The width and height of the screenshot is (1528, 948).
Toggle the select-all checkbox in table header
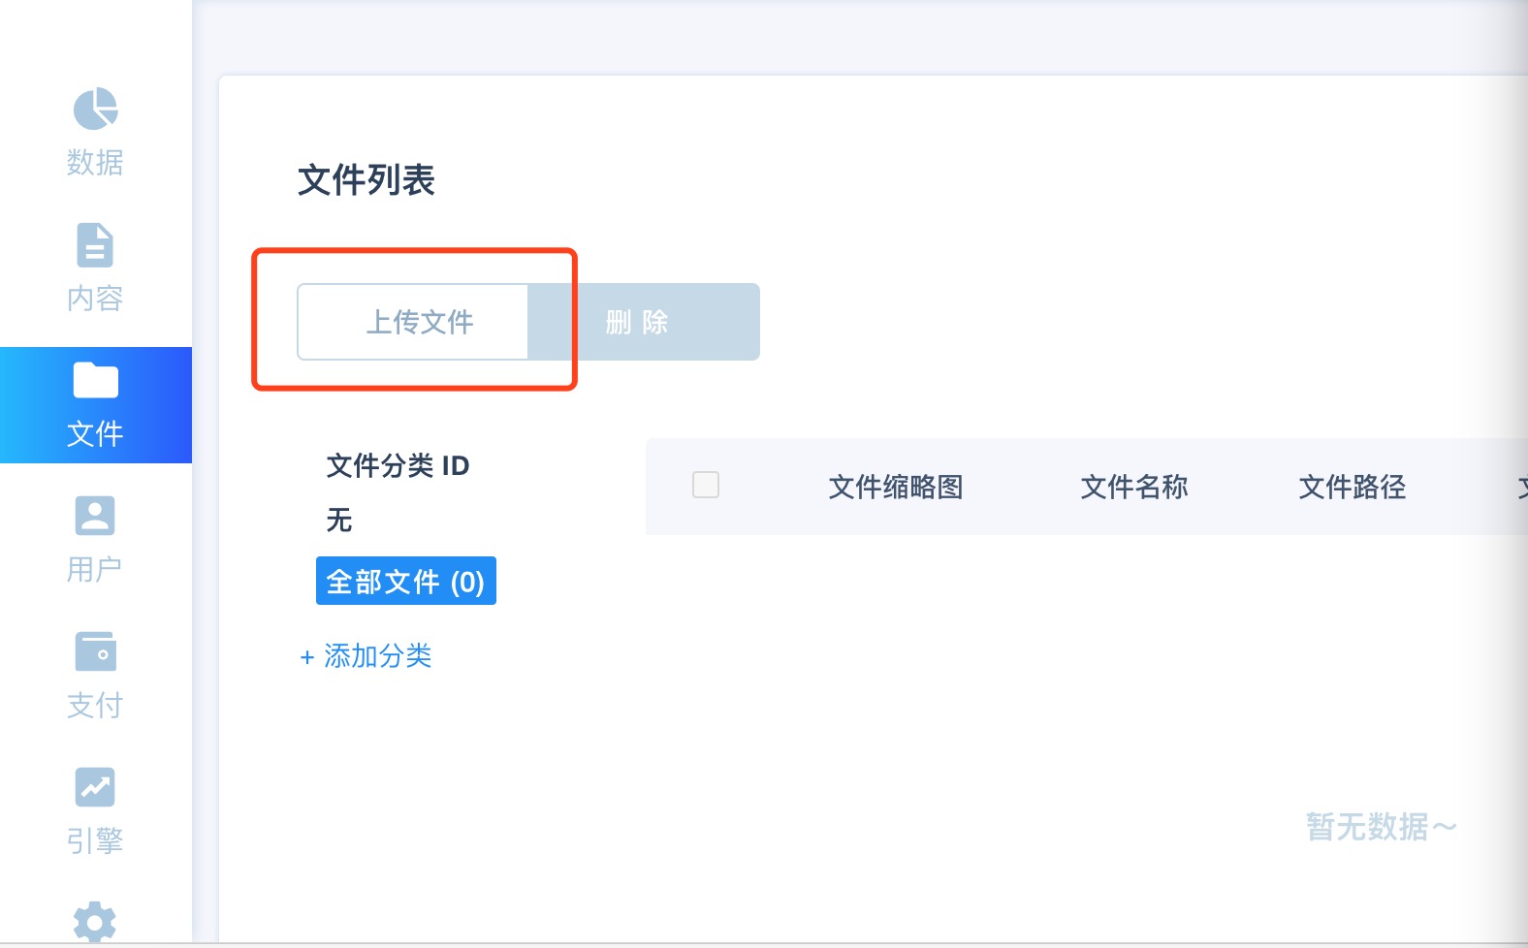(706, 485)
